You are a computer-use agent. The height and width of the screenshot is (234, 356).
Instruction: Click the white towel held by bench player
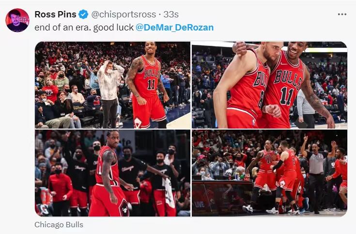[x=169, y=192]
